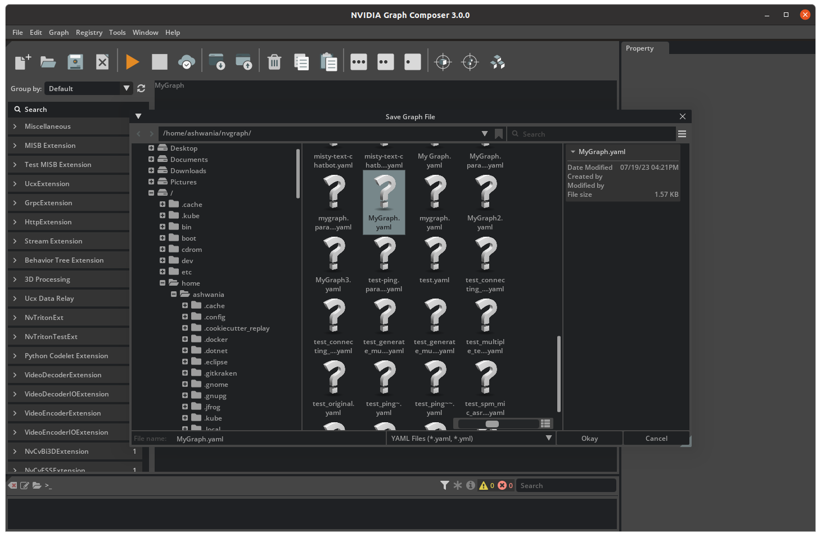Click the two-dot detail level icon
Screen dimensions: 821x537
coord(386,62)
